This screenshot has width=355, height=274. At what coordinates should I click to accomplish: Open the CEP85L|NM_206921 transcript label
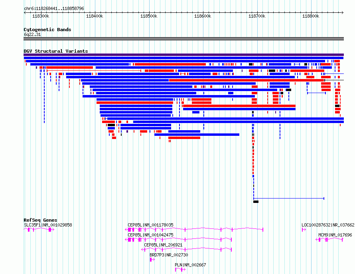point(163,245)
